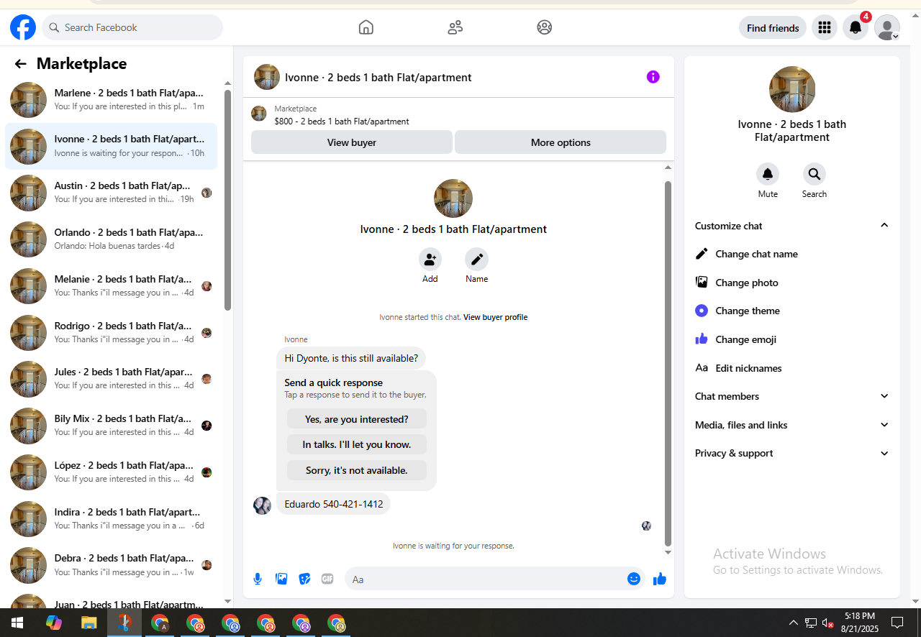Open the taskbar volume icon
This screenshot has width=921, height=637.
tap(828, 623)
